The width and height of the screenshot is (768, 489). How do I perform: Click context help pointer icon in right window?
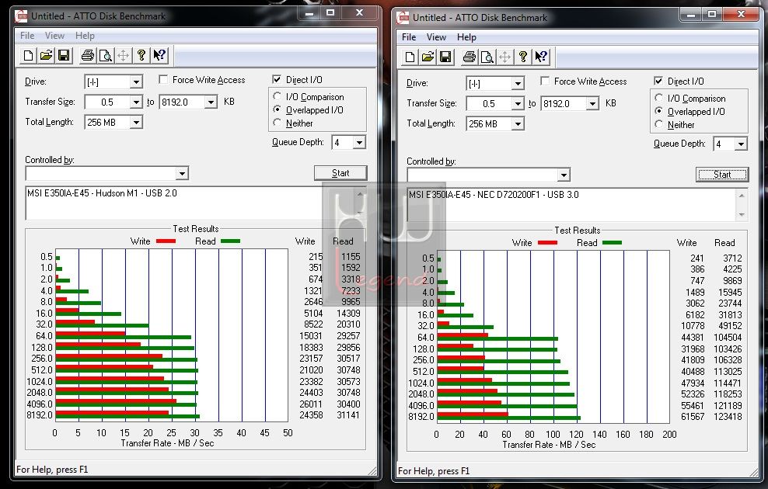point(541,57)
